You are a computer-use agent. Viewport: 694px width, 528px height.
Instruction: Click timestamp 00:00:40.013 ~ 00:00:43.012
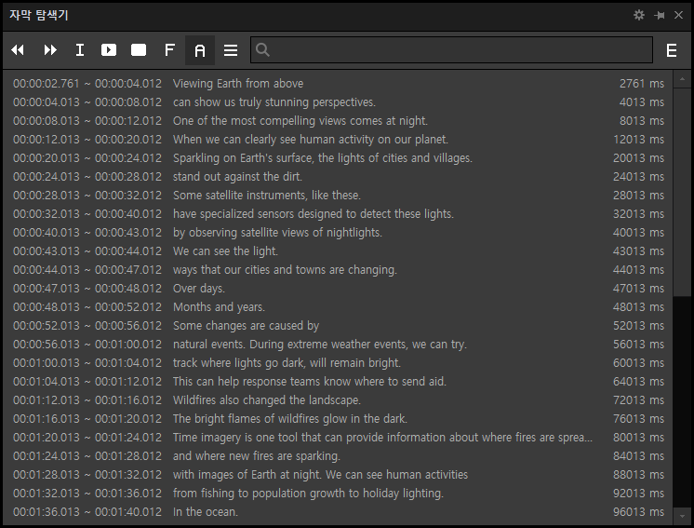click(87, 233)
